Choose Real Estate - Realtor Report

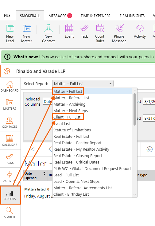click(x=92, y=143)
